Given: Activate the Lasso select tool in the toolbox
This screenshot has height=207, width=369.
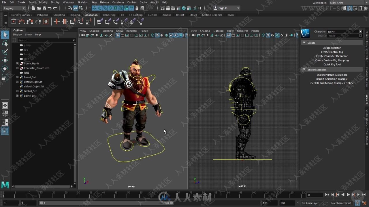Looking at the screenshot, I should coord(5,43).
